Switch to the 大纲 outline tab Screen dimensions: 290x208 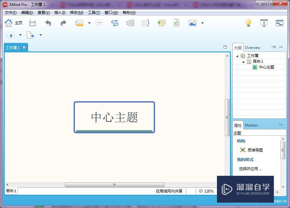[x=238, y=48]
